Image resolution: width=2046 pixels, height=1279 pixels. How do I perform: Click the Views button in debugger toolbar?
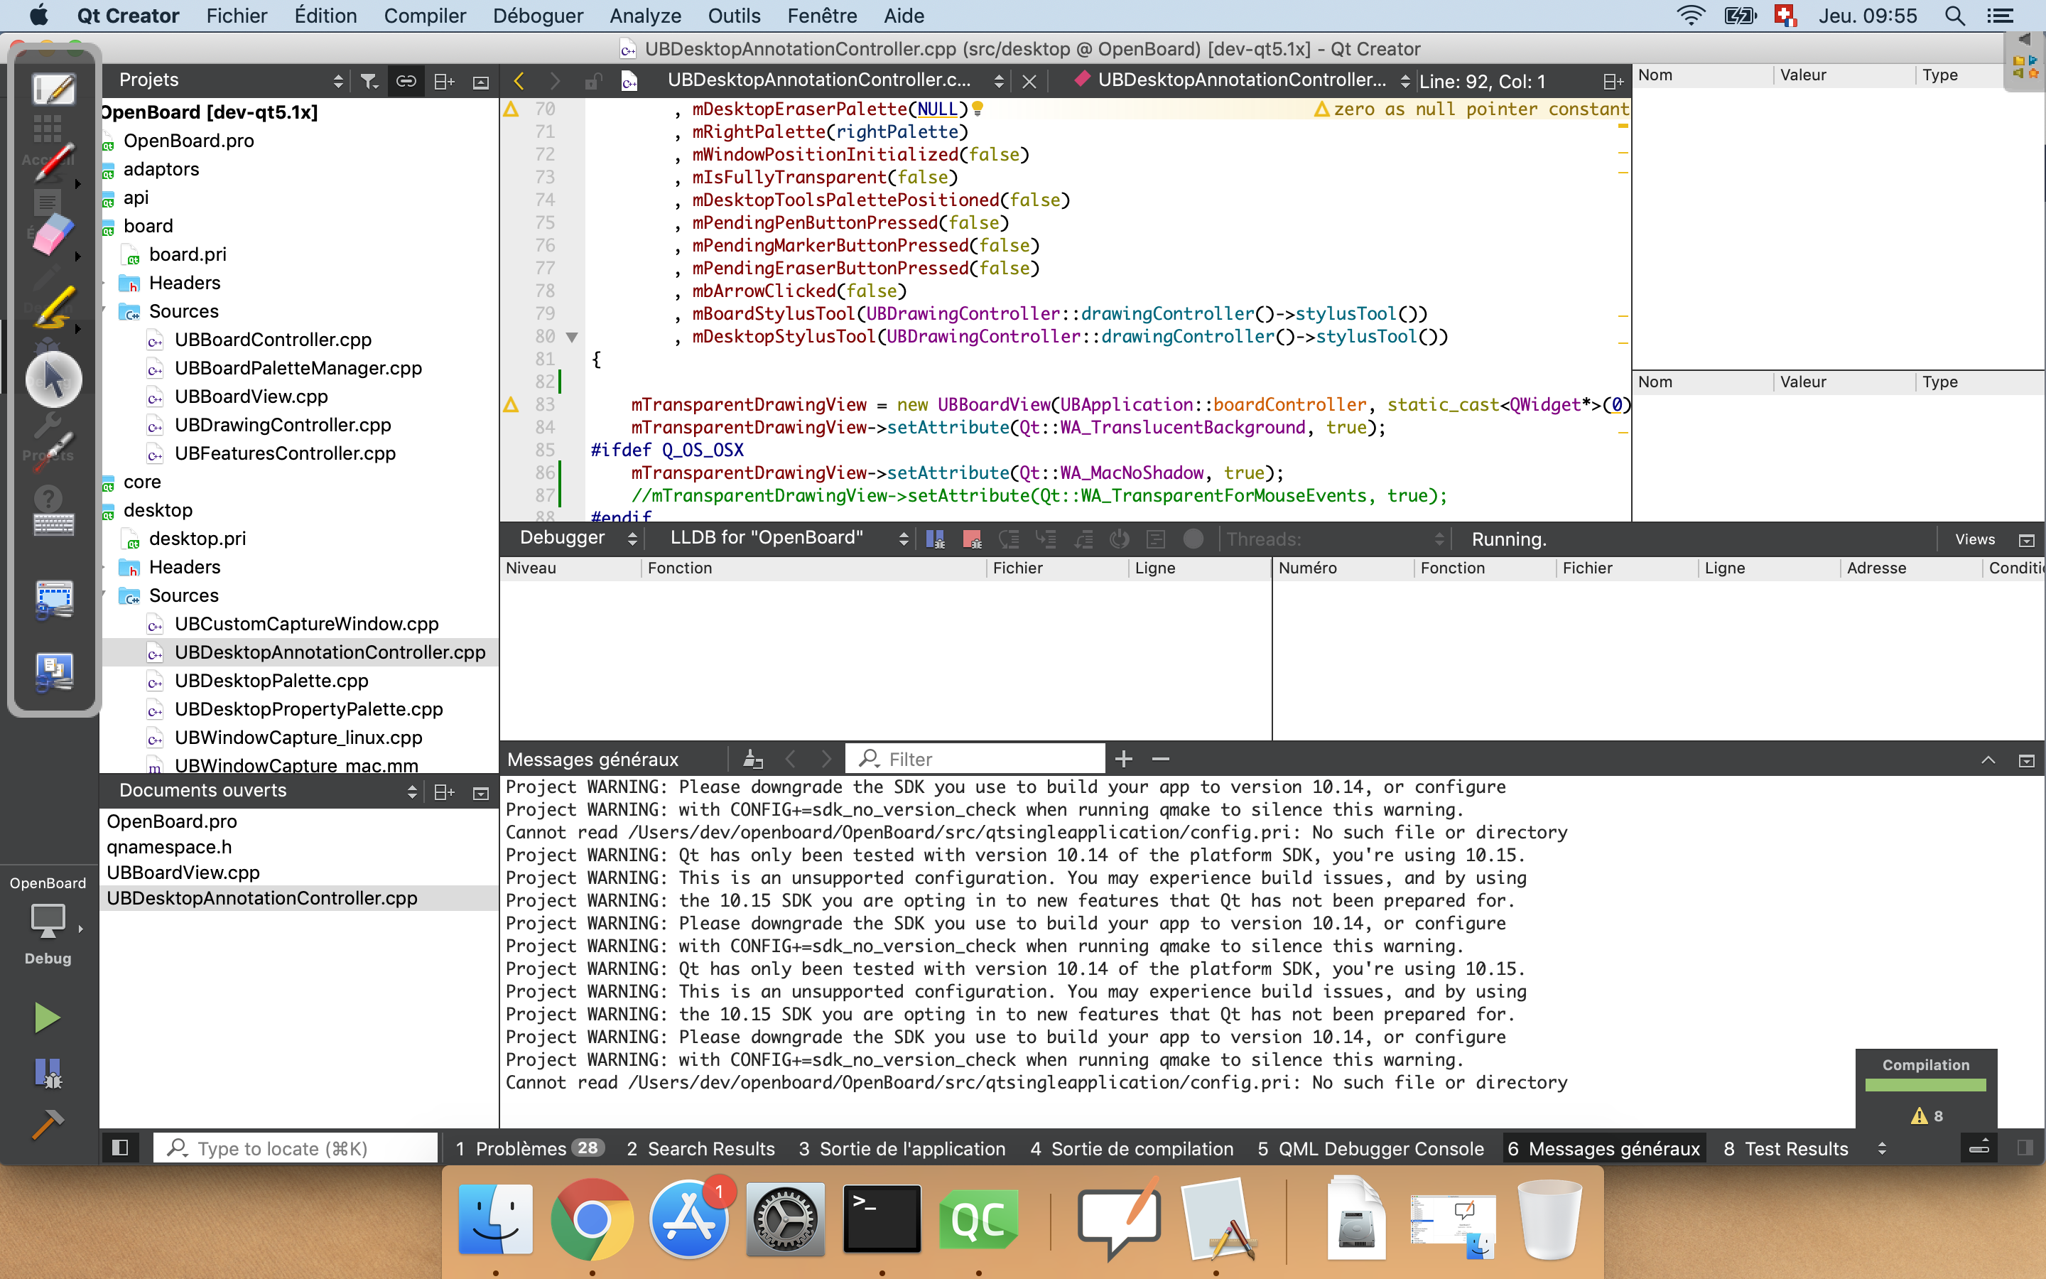[1974, 539]
